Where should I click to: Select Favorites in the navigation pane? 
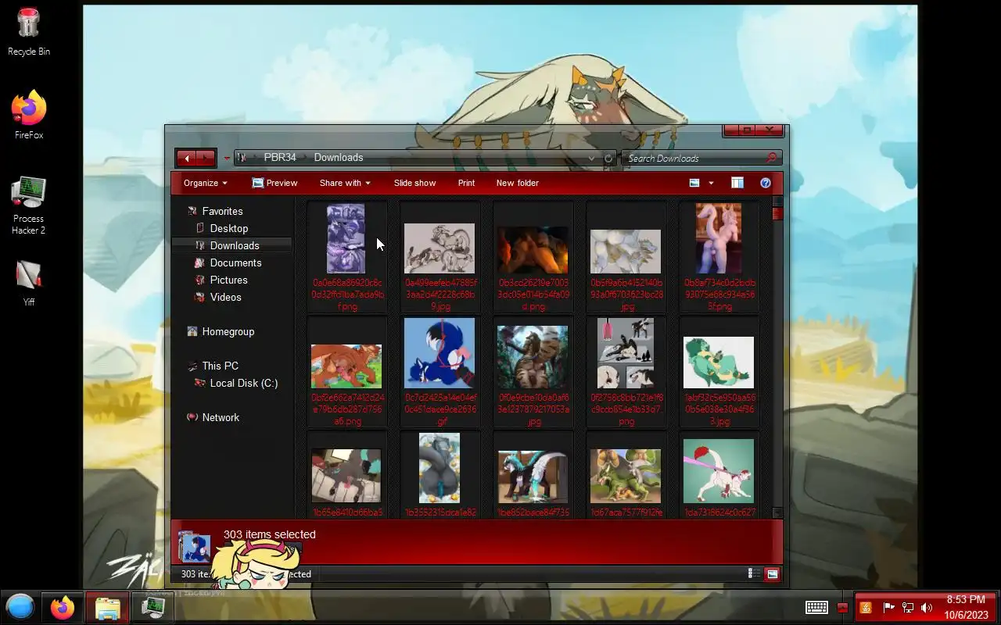pyautogui.click(x=222, y=211)
